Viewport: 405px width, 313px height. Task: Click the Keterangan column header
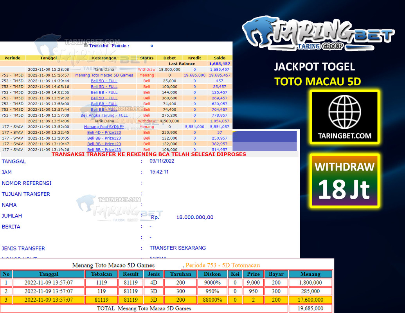pos(104,58)
